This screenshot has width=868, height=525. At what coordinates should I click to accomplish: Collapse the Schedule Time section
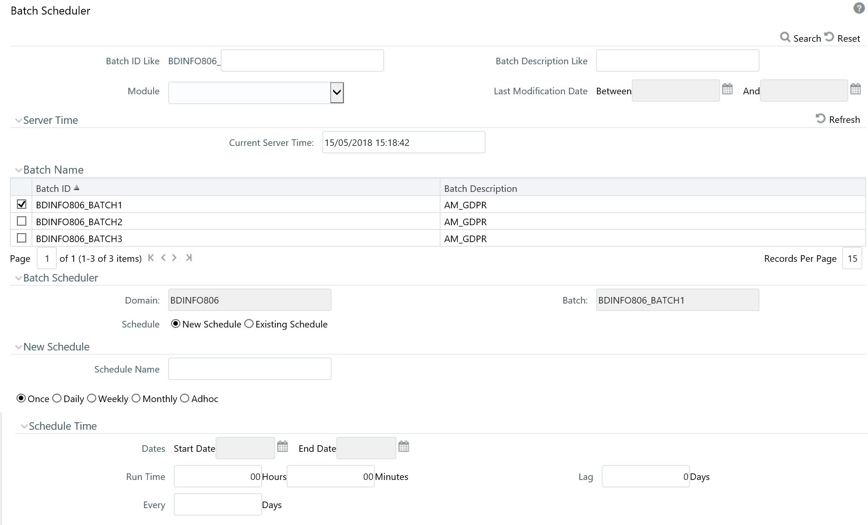(24, 426)
